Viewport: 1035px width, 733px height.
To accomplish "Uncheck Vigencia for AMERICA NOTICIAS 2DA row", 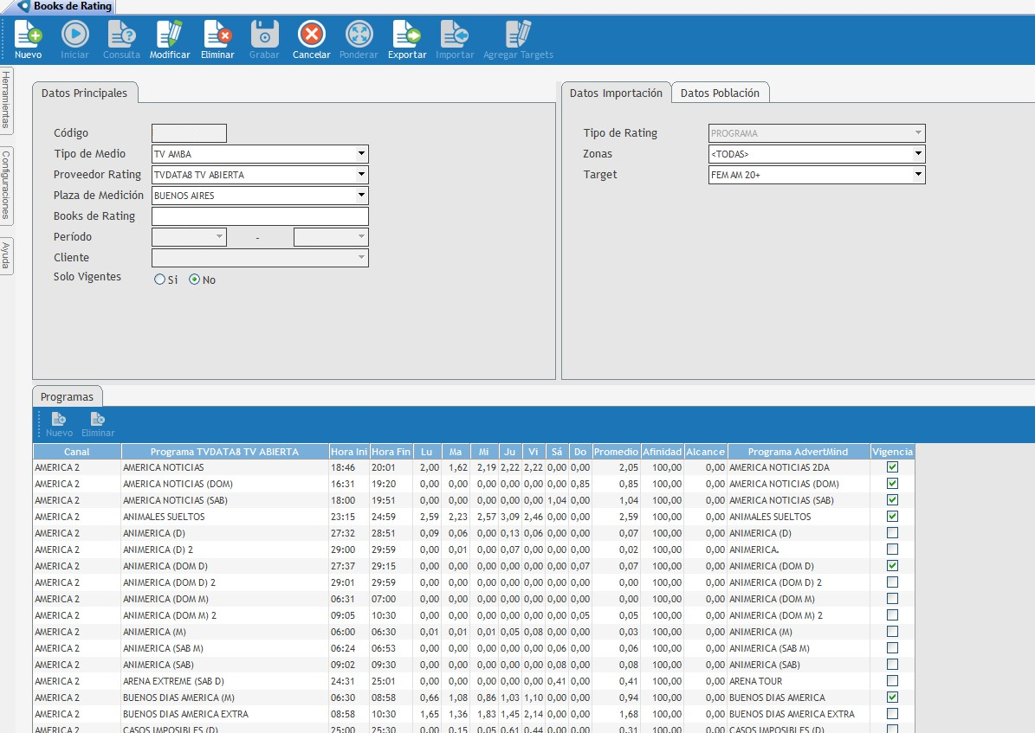I will (x=892, y=467).
